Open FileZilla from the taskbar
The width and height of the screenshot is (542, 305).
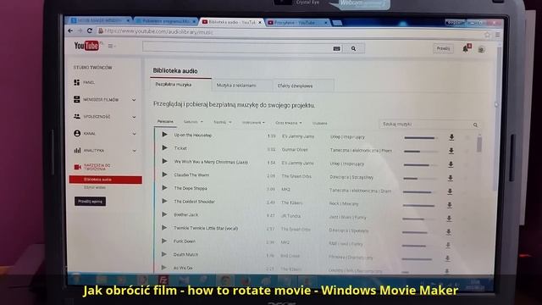(163, 280)
